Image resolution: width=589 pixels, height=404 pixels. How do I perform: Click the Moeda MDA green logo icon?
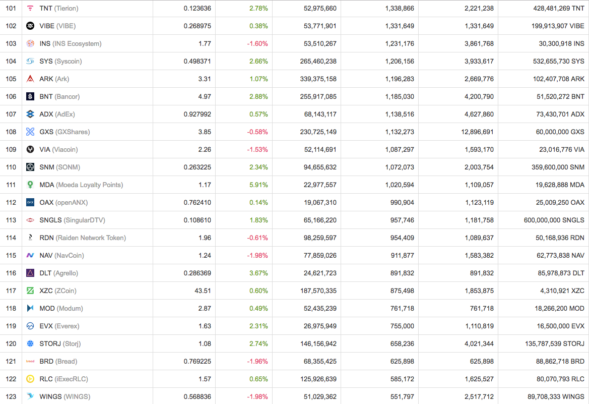click(30, 185)
